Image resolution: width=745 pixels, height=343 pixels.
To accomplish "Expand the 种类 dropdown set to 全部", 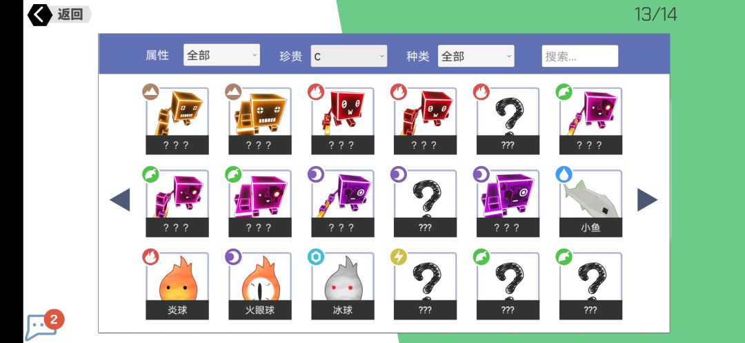I will [x=475, y=56].
